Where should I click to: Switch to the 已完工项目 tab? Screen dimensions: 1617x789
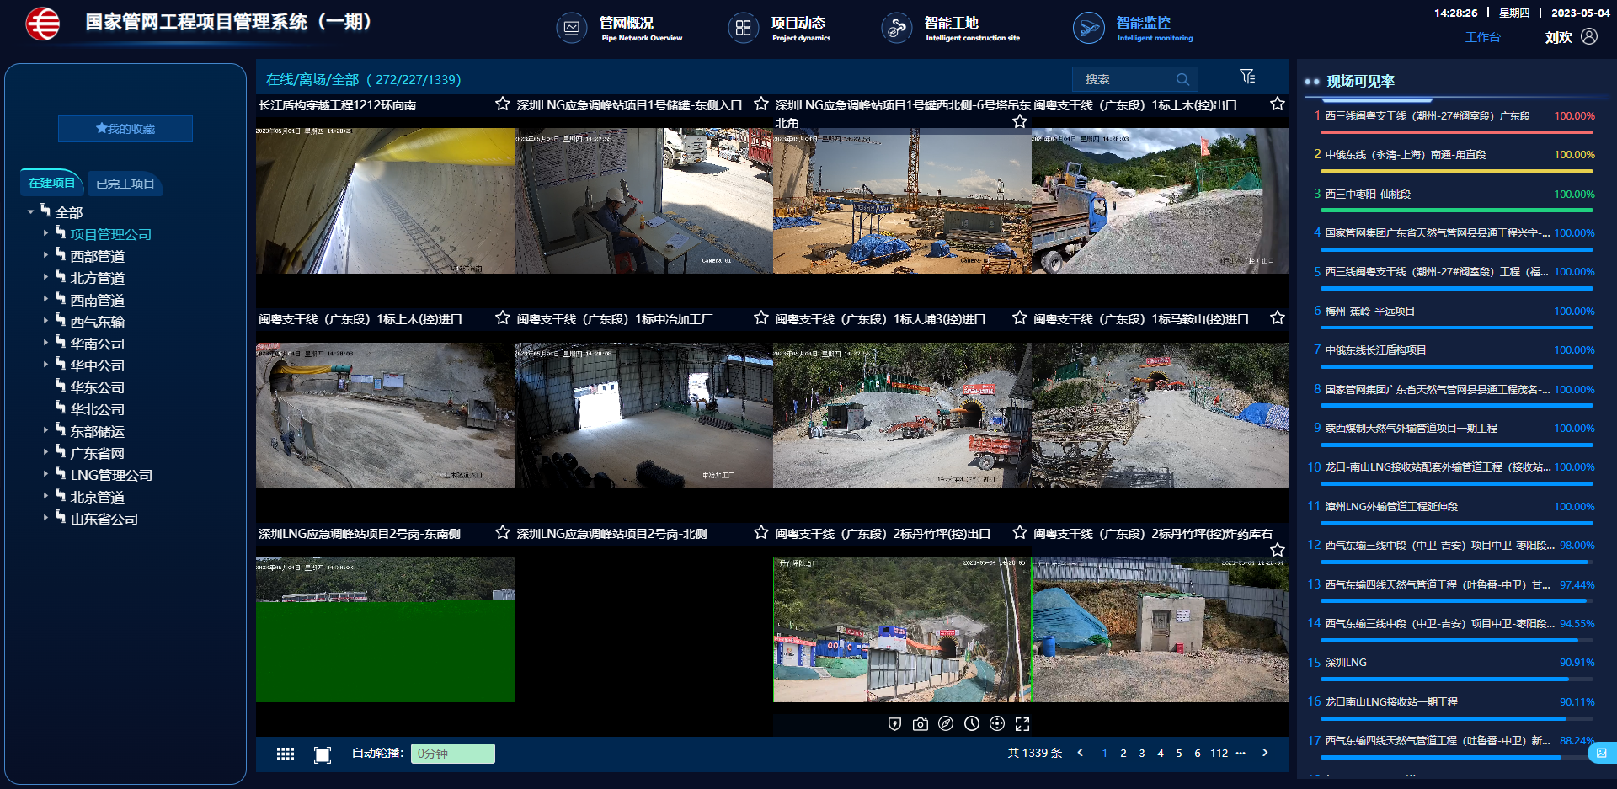tap(125, 184)
